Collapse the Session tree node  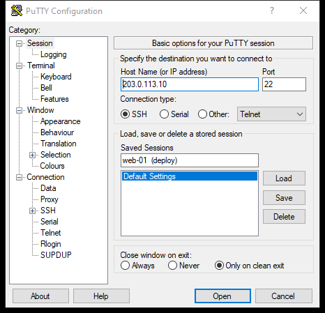19,43
